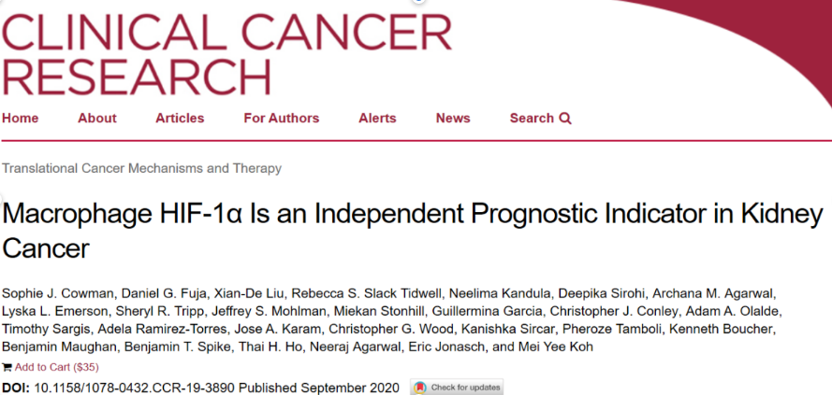Open the About menu
Viewport: 832px width, 395px height.
pos(97,118)
